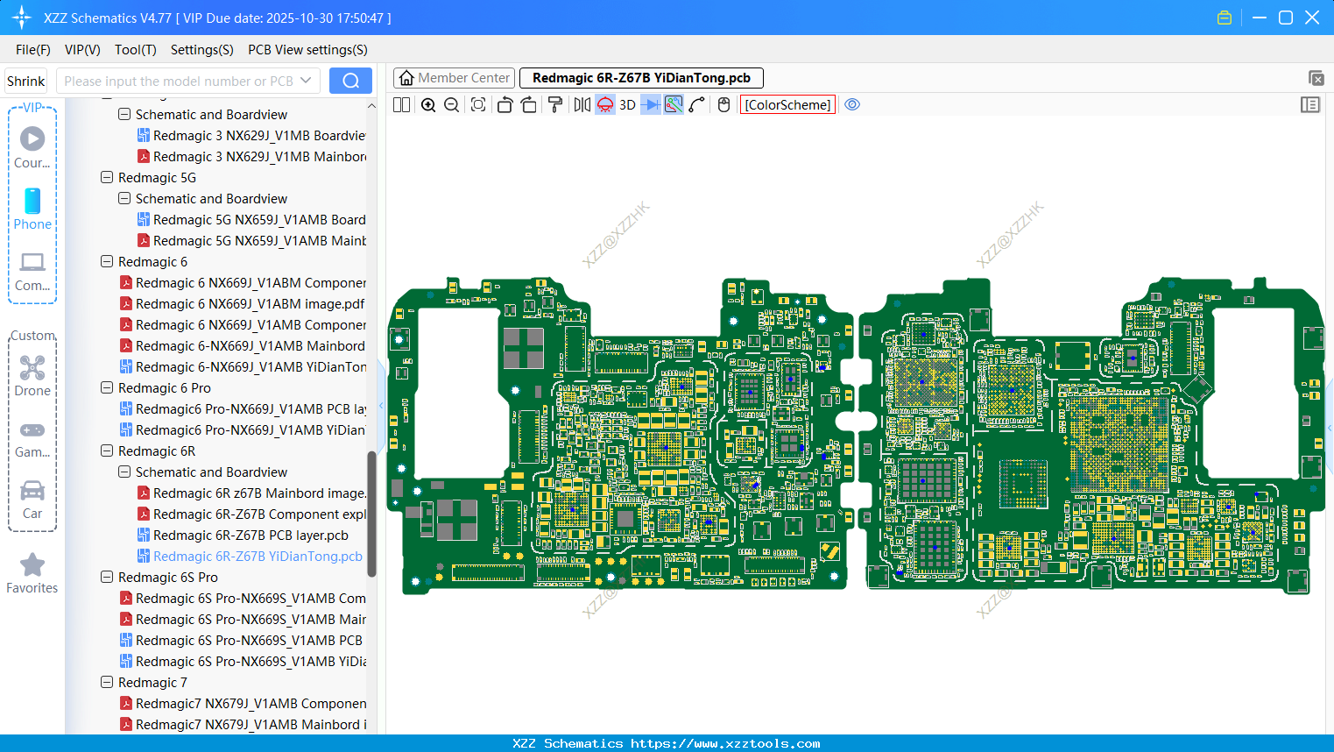The width and height of the screenshot is (1334, 752).
Task: Select the curve measurement tool
Action: pyautogui.click(x=697, y=104)
